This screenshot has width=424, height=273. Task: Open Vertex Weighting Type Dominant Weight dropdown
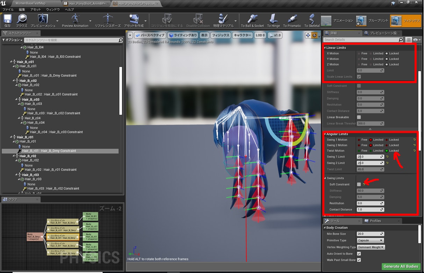click(x=371, y=247)
